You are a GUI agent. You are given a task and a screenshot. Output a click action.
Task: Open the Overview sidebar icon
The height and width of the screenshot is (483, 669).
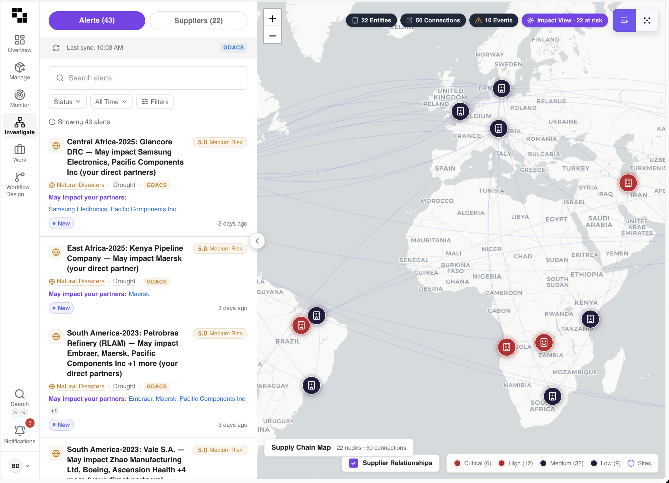(x=19, y=40)
